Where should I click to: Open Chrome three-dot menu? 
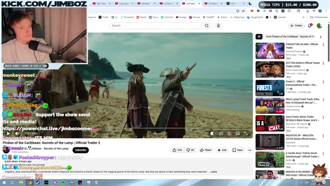[326, 11]
